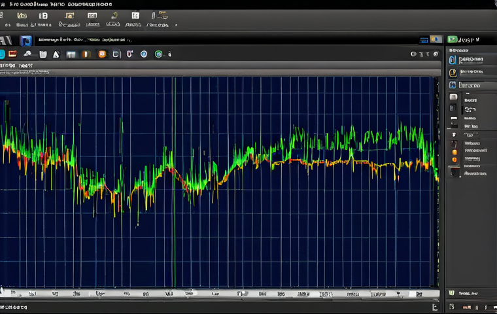
Task: Select the yellow-icon row in the right panel
Action: tap(471, 73)
